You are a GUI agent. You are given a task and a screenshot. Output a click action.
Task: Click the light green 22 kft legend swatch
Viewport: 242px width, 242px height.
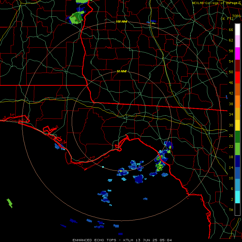point(237,149)
